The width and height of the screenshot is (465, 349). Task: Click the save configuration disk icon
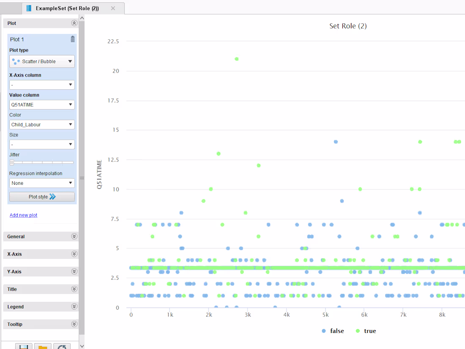coord(24,346)
